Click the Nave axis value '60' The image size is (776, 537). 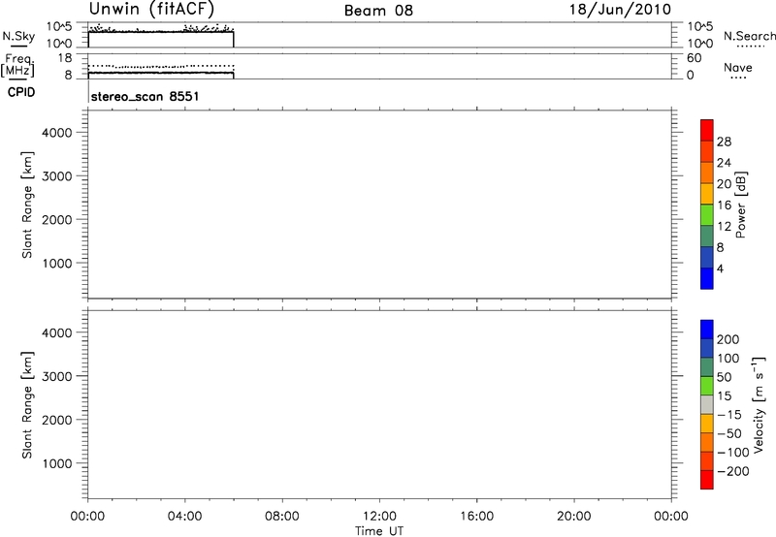pos(695,58)
